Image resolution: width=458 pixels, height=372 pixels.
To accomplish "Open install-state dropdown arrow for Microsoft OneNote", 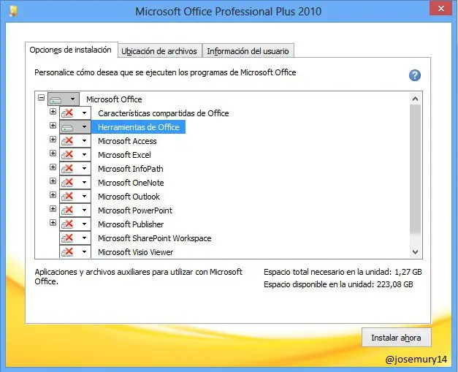I will click(x=84, y=183).
